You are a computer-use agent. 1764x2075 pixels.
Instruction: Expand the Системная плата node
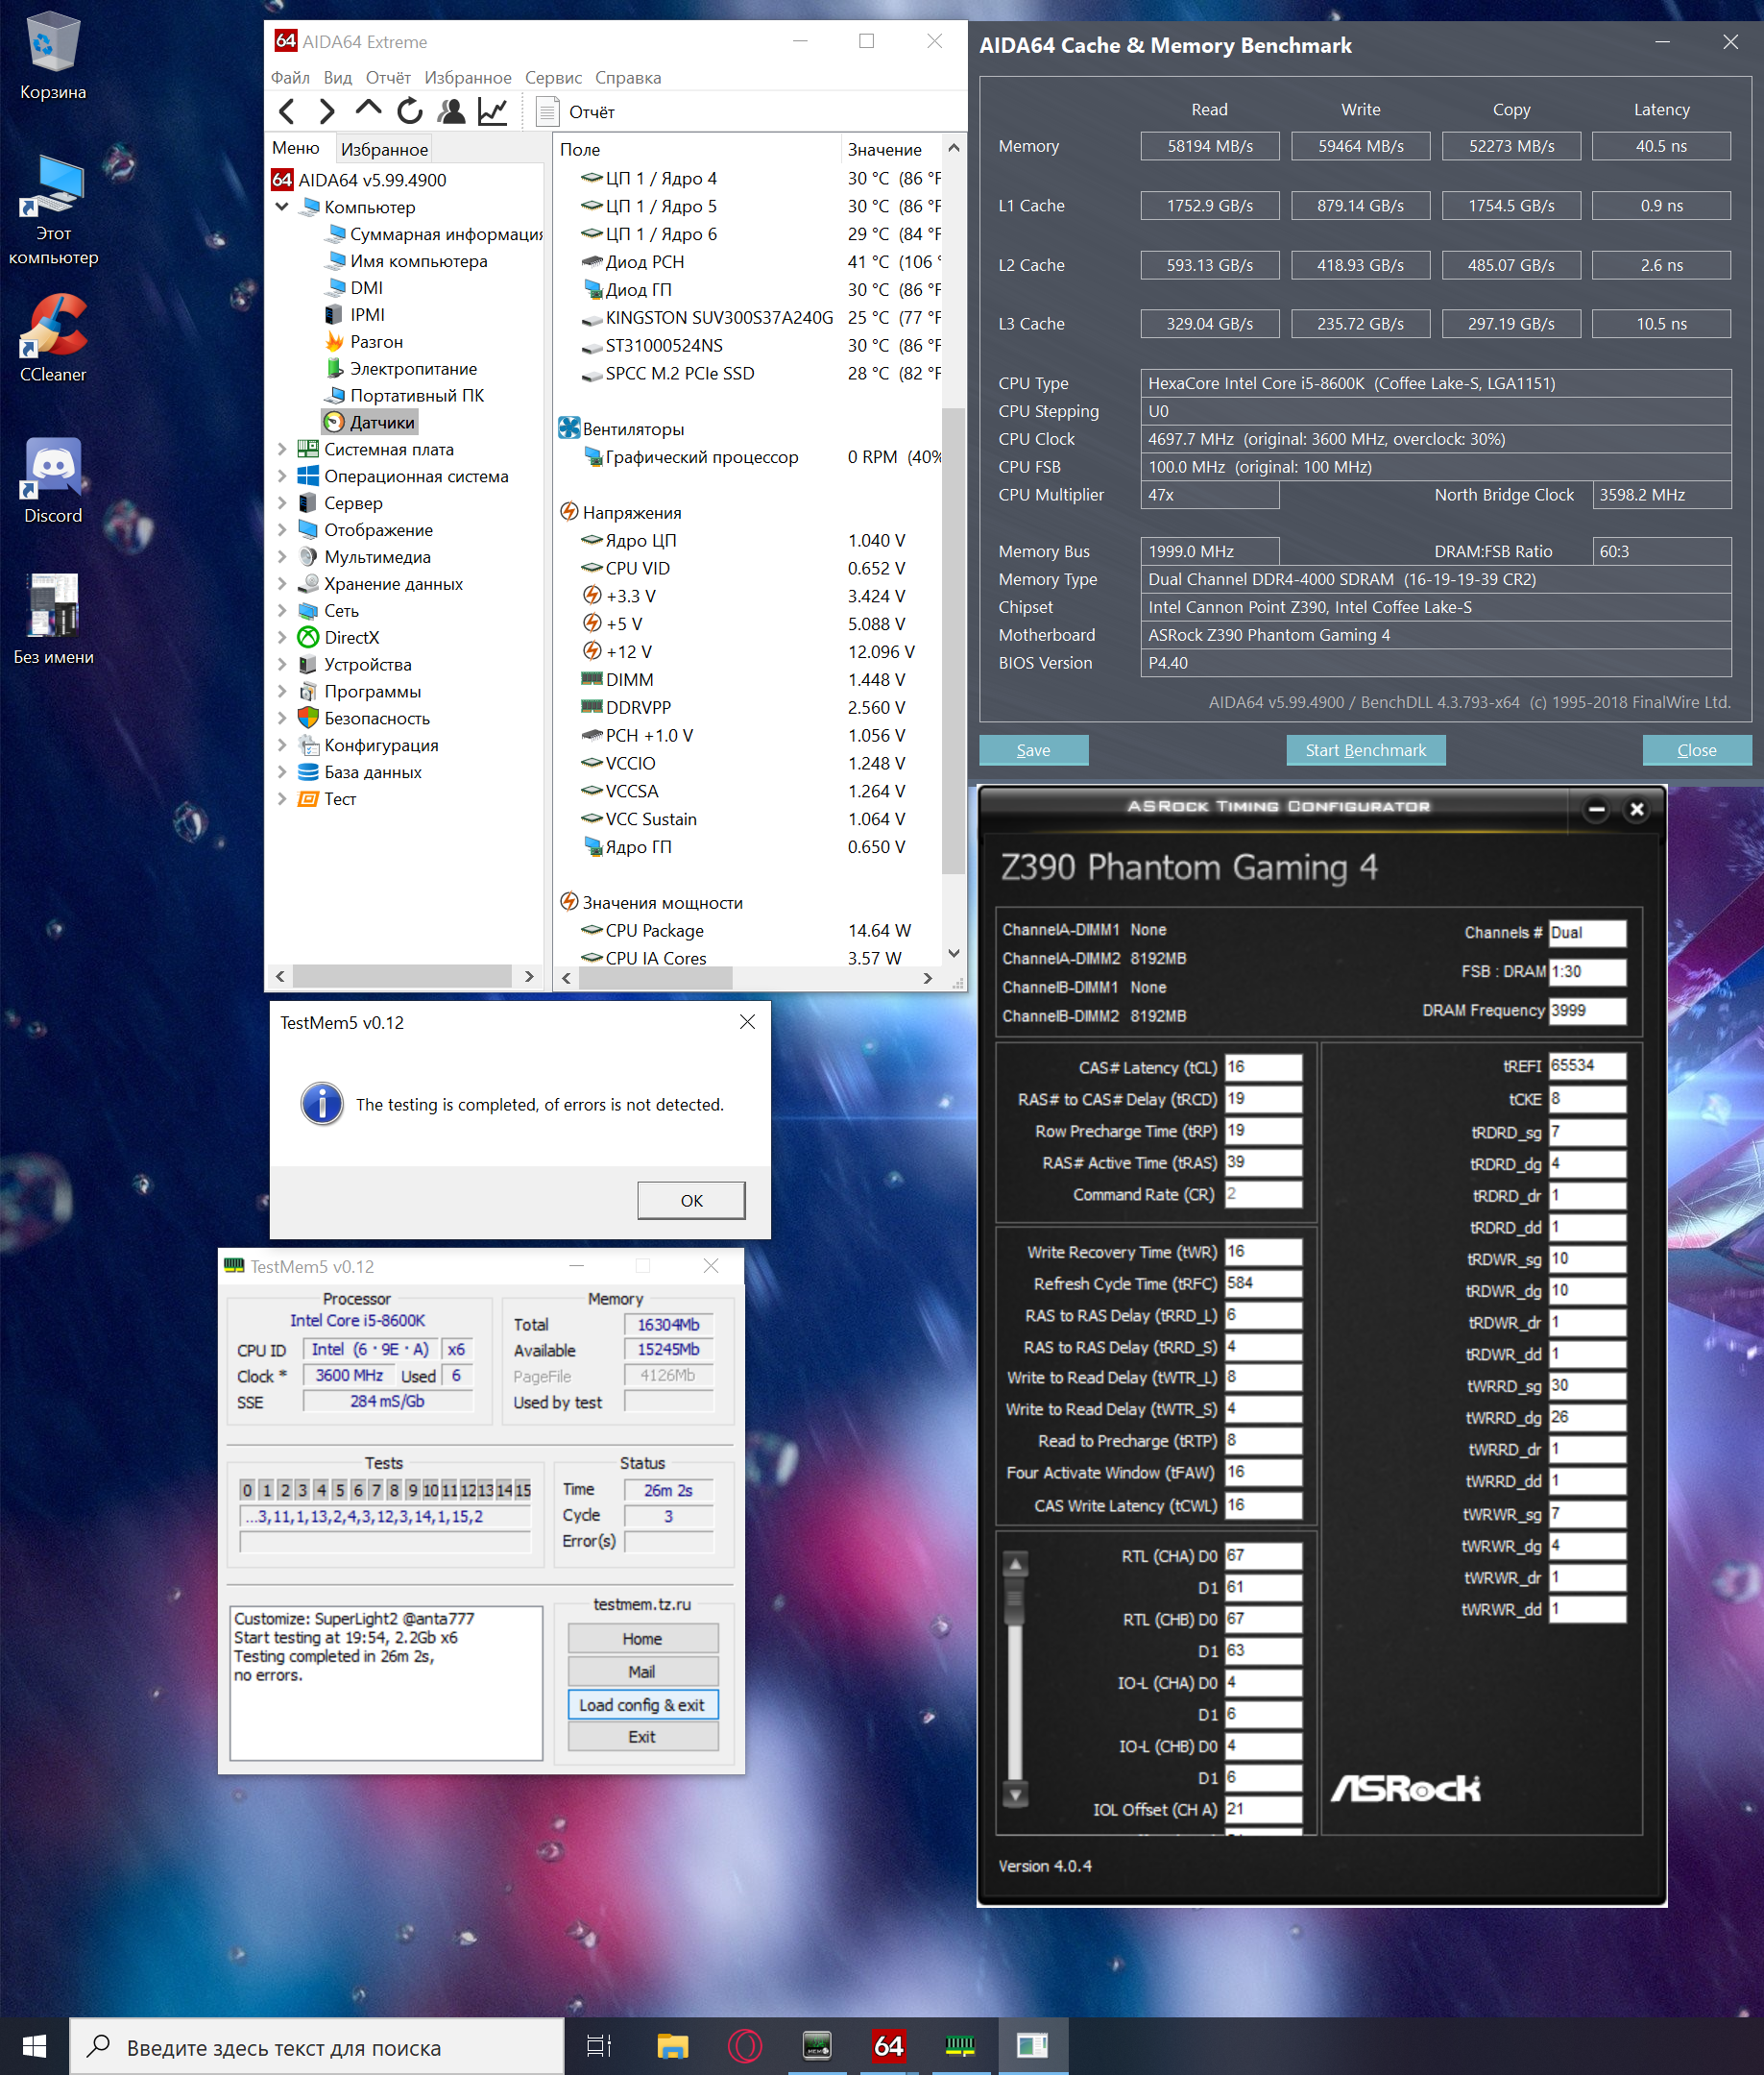click(x=282, y=451)
